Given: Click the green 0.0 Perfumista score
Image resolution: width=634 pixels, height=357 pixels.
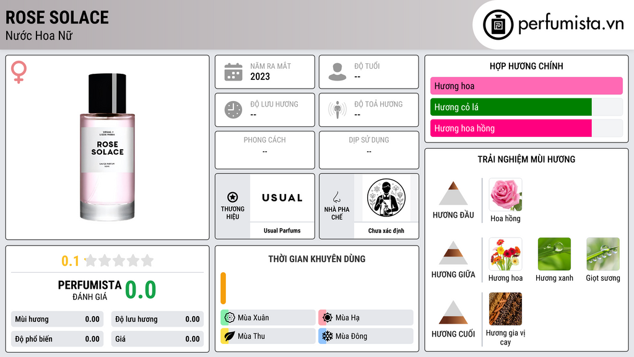Looking at the screenshot, I should click(141, 290).
